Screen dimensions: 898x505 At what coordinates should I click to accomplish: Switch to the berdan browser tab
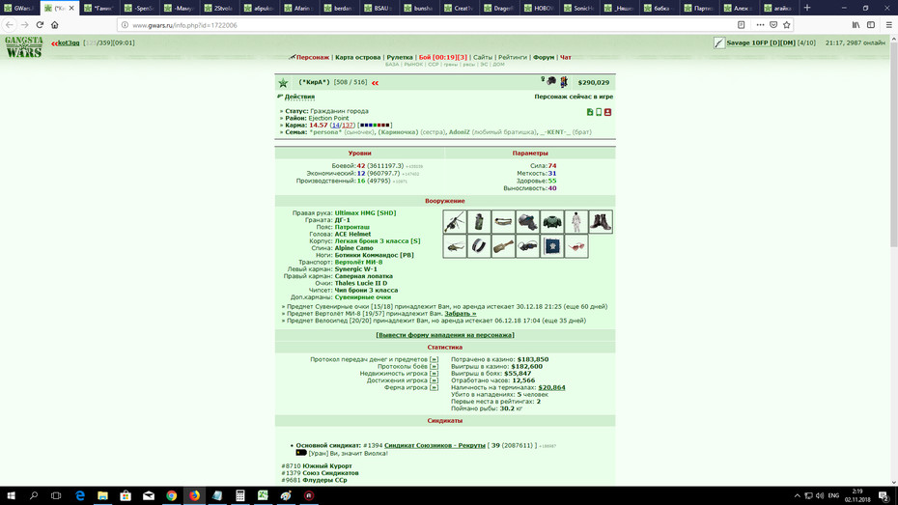[x=340, y=8]
